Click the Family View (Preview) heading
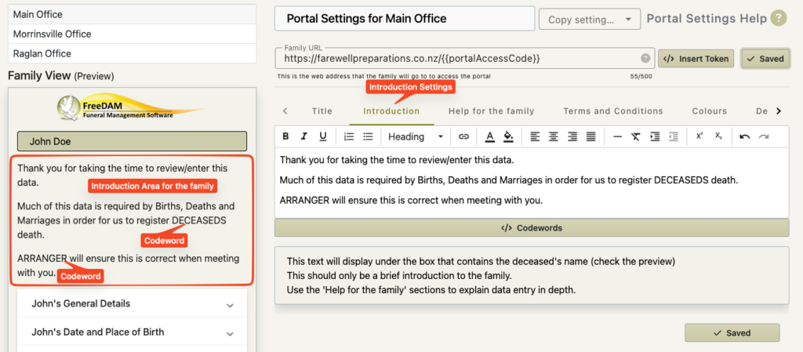 (61, 76)
